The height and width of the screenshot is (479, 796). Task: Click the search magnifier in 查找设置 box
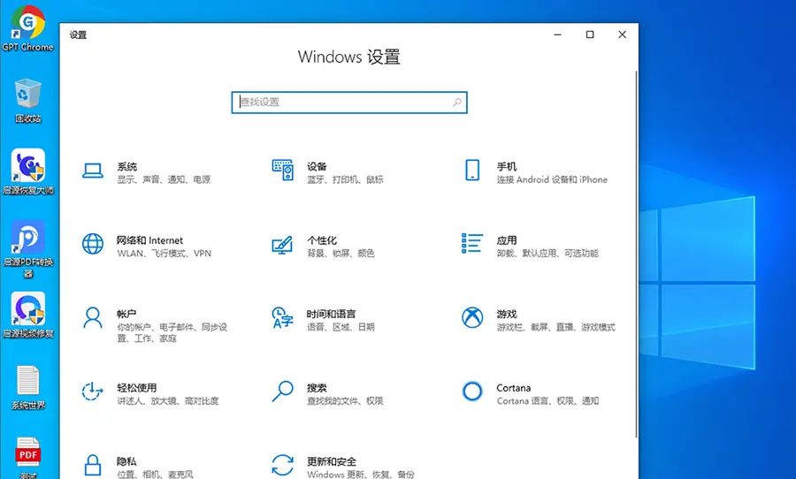point(457,102)
